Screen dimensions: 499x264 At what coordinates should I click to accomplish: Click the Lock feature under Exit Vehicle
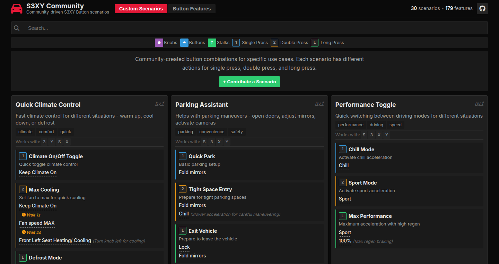[x=184, y=247]
